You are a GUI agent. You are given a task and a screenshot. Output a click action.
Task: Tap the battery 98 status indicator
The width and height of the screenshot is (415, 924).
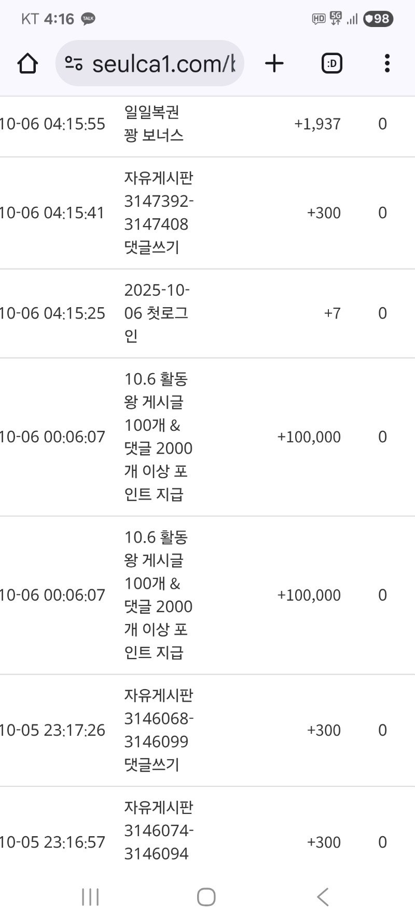378,19
